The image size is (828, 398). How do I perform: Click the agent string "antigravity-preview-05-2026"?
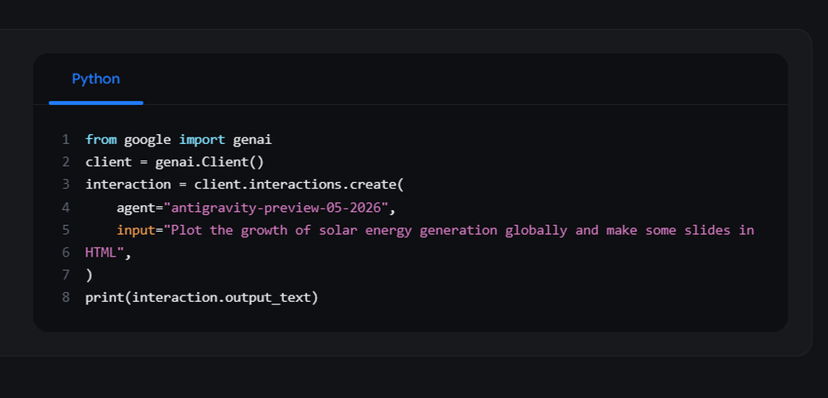click(276, 208)
